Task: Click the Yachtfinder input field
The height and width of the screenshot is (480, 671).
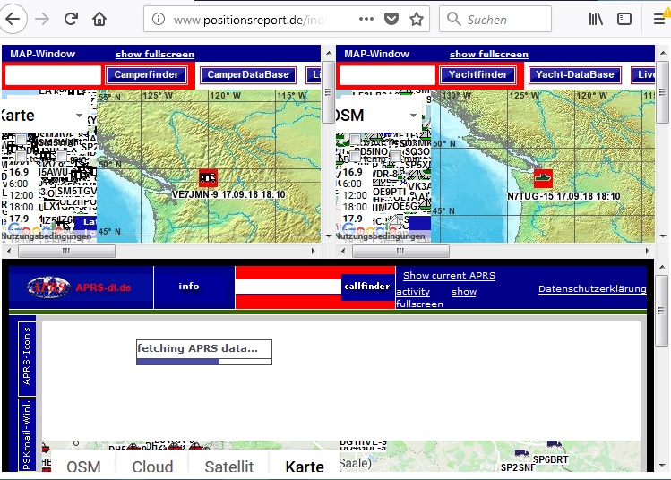Action: point(387,75)
